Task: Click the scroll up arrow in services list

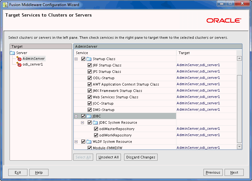Action: [239, 59]
